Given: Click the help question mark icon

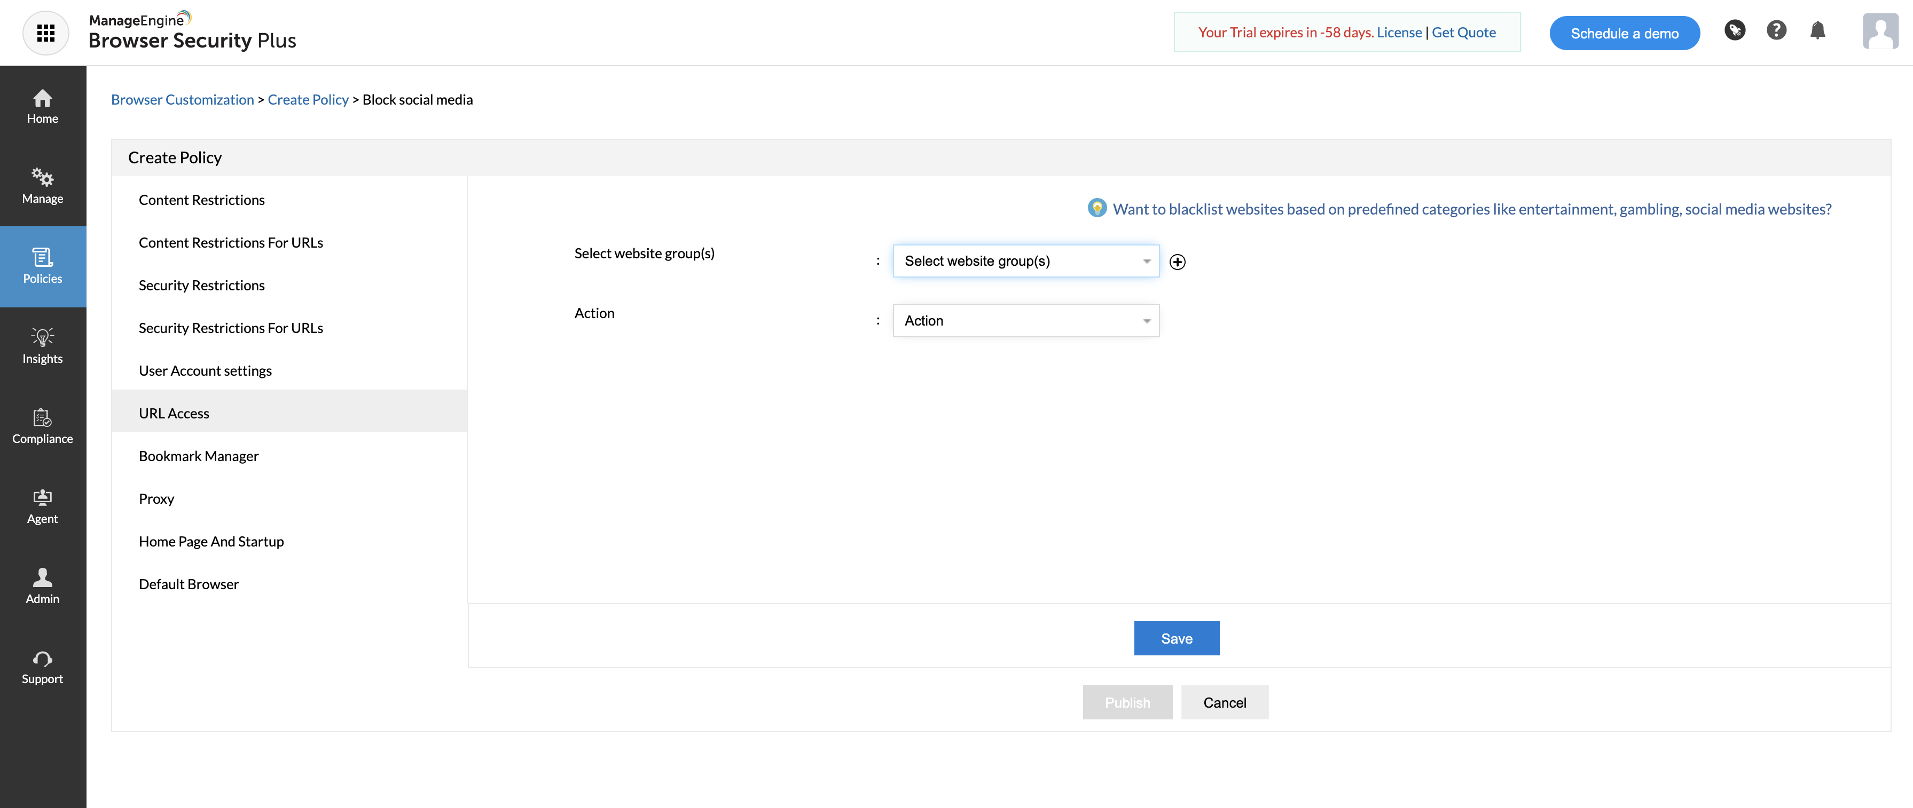Looking at the screenshot, I should 1776,31.
